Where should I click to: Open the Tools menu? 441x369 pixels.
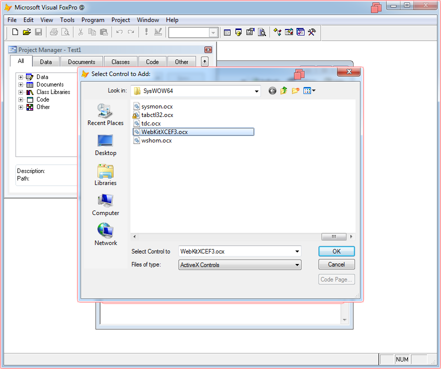pos(67,20)
